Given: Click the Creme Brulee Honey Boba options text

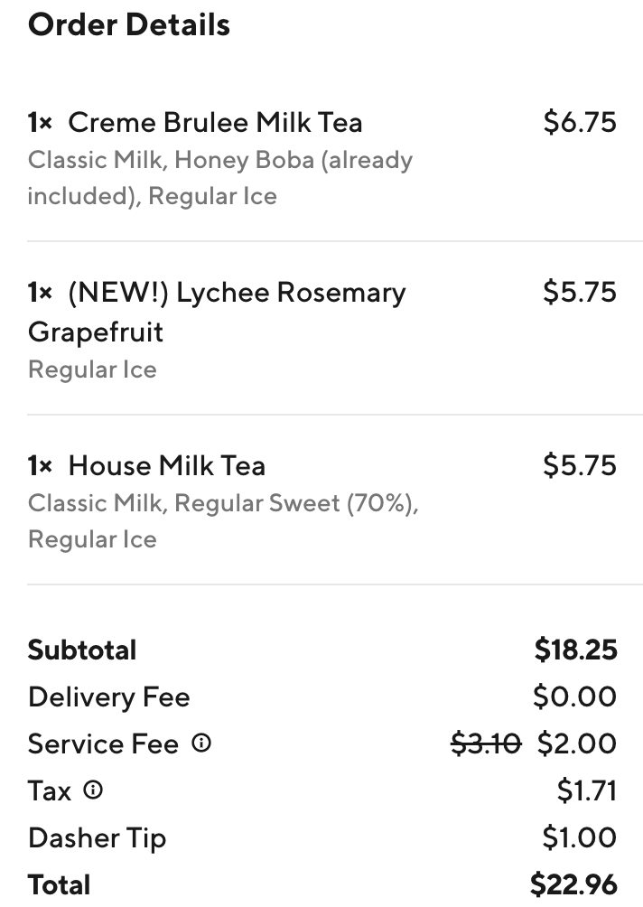Looking at the screenshot, I should point(219,178).
